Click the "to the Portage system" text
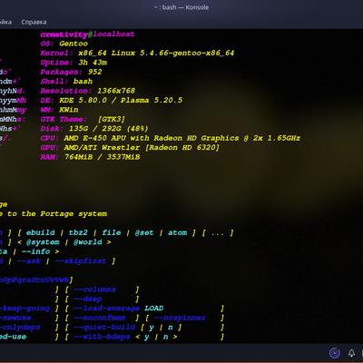 point(57,213)
